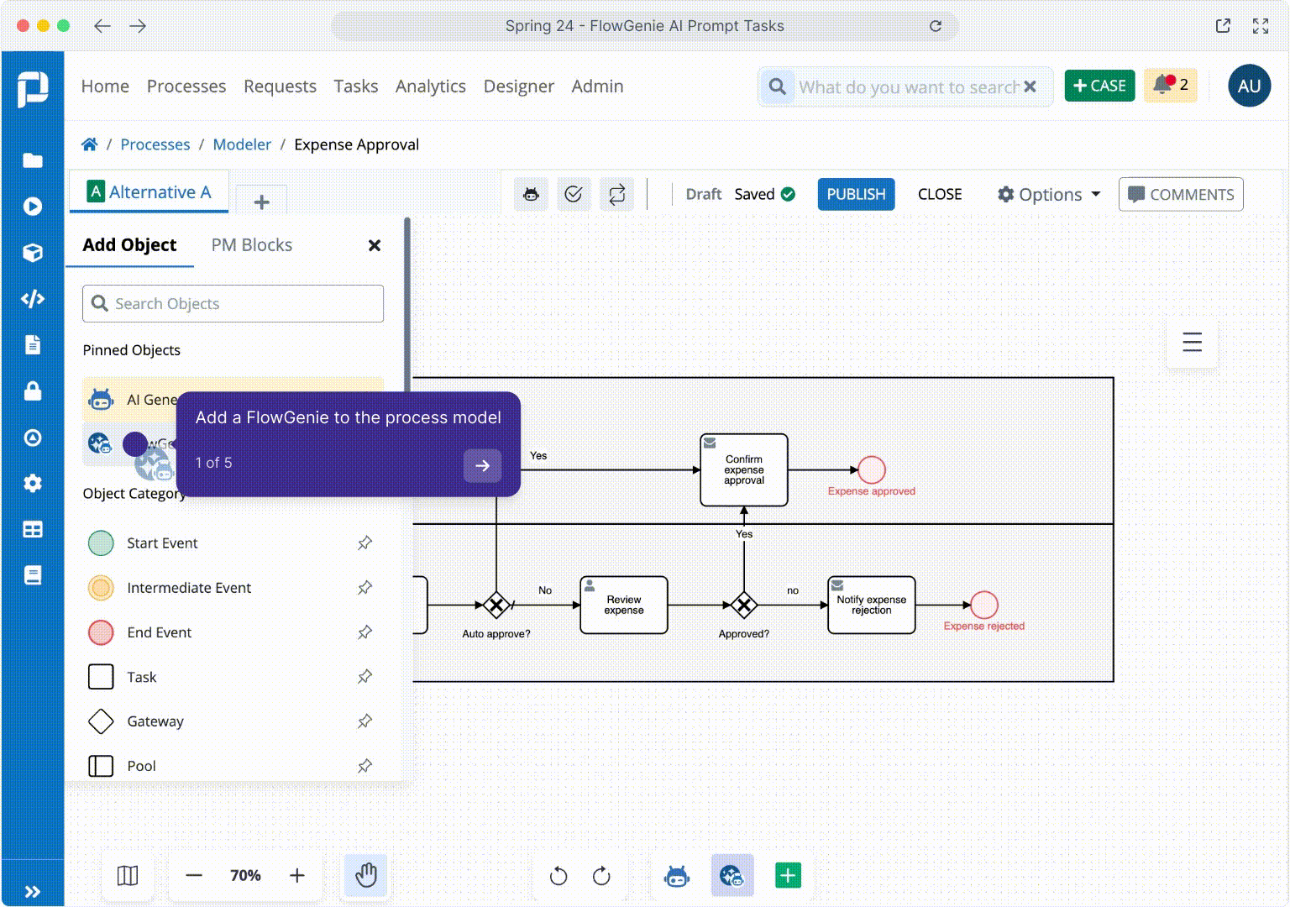Close the Add Object panel

[375, 245]
